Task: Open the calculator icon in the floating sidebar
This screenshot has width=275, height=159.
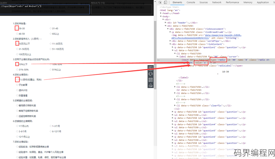Action: point(151,68)
